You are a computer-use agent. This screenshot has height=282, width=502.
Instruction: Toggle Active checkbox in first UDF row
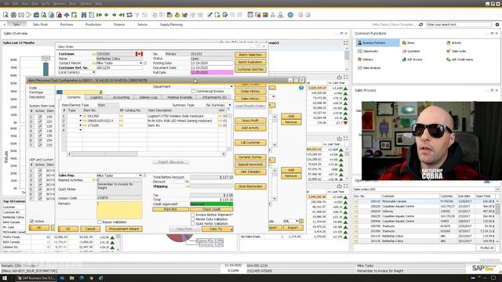40,171
